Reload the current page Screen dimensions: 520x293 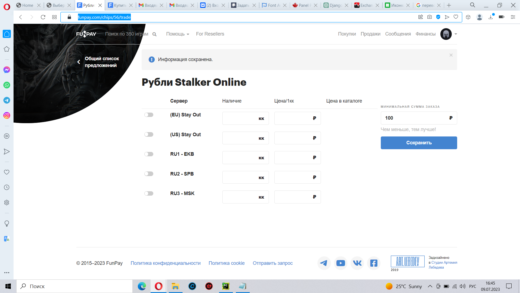(x=43, y=17)
